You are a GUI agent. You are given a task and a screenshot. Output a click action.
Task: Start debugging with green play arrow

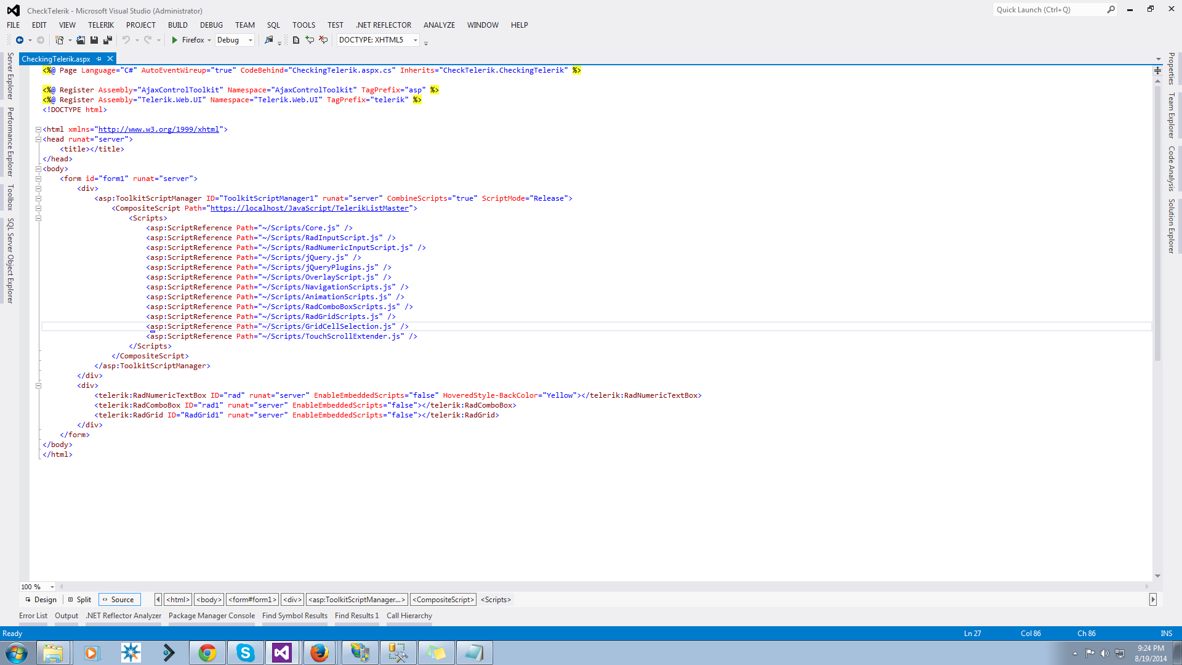click(x=175, y=40)
